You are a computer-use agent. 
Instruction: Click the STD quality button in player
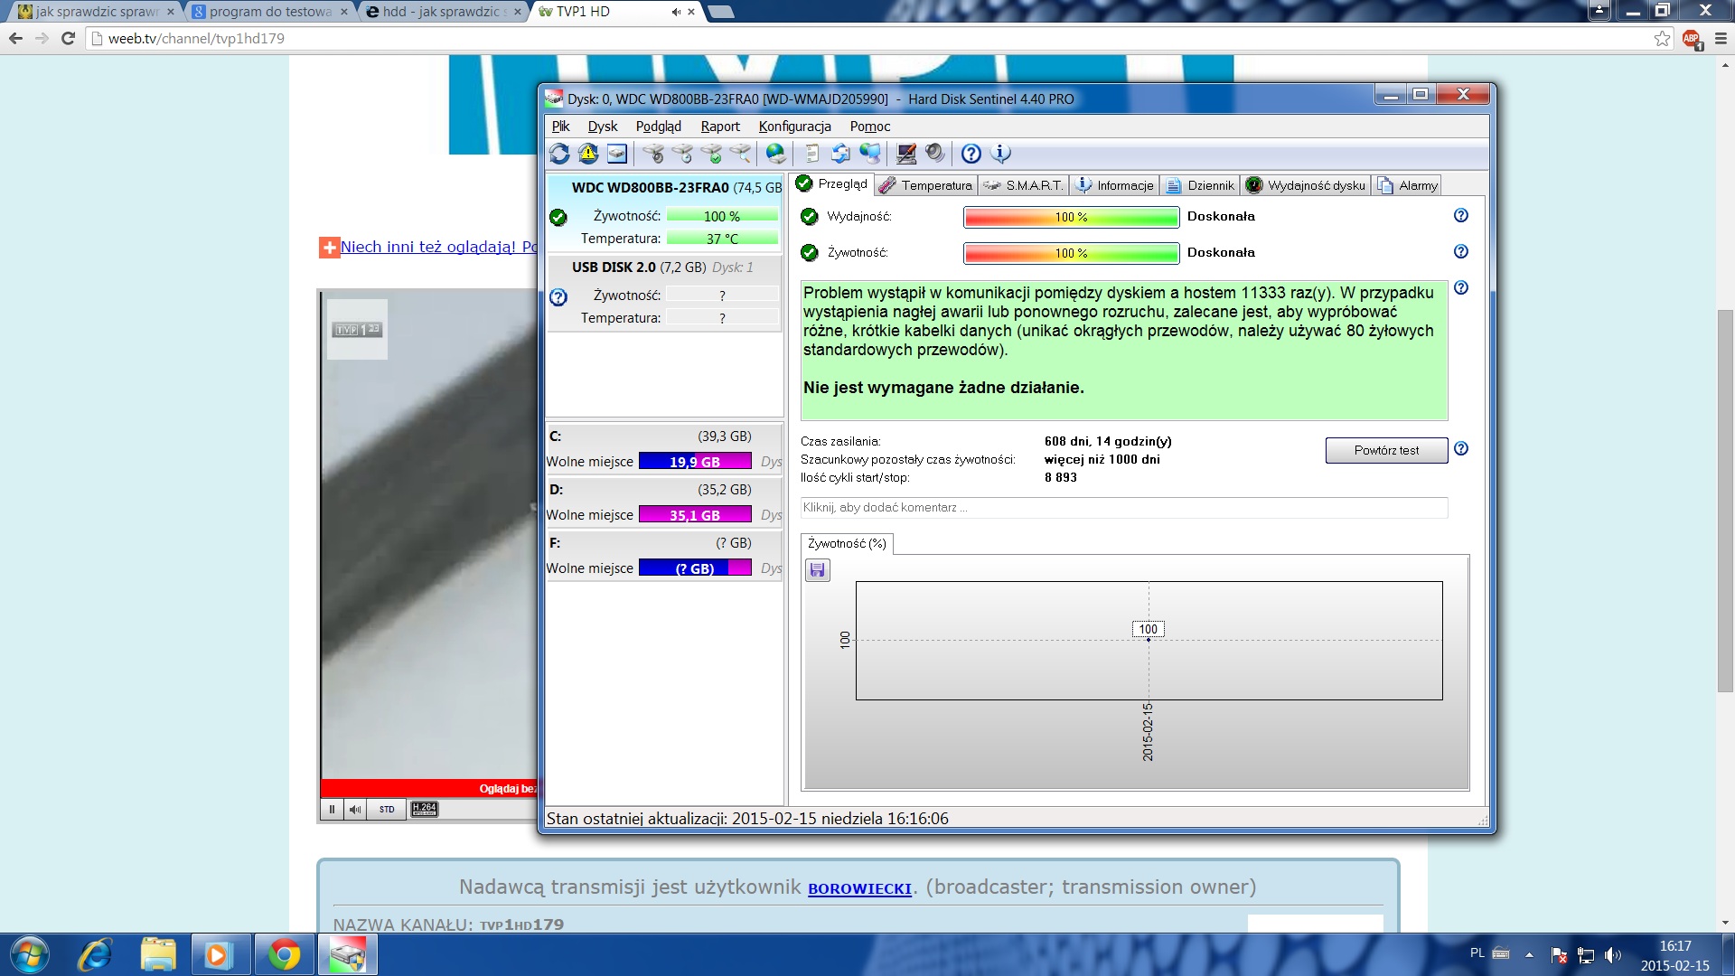coord(387,810)
